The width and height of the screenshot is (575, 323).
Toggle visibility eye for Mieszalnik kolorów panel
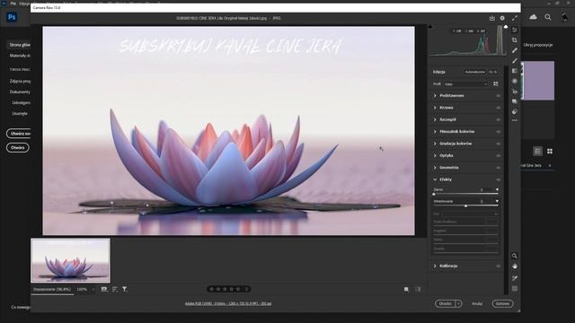(x=498, y=132)
